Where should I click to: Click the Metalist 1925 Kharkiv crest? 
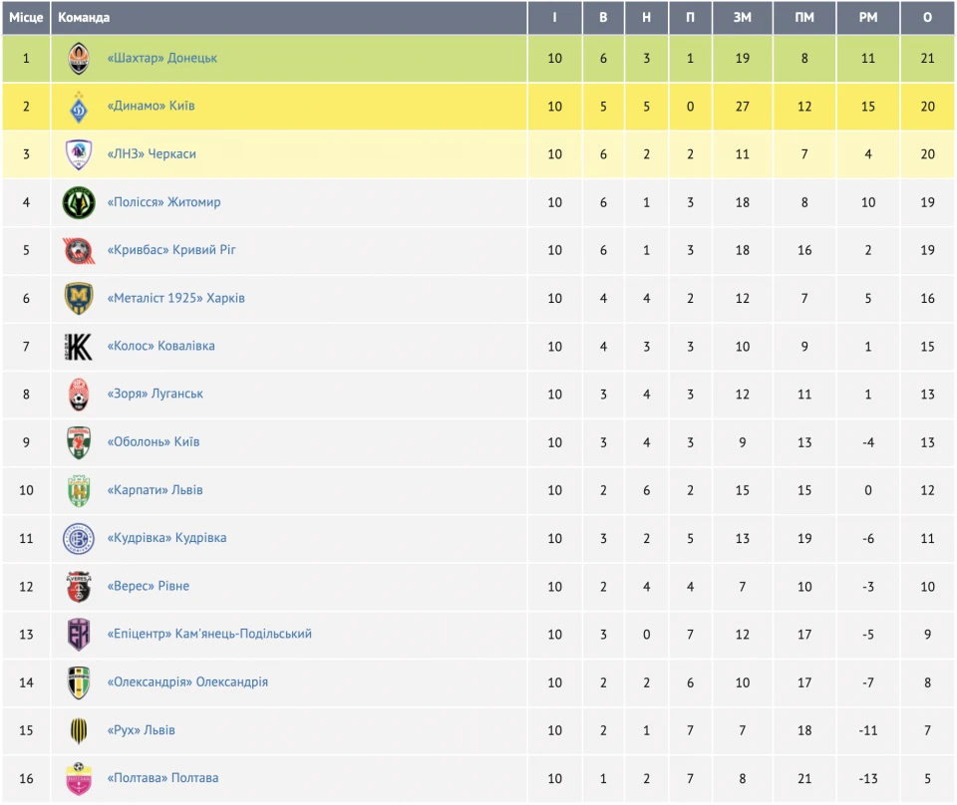tap(79, 298)
